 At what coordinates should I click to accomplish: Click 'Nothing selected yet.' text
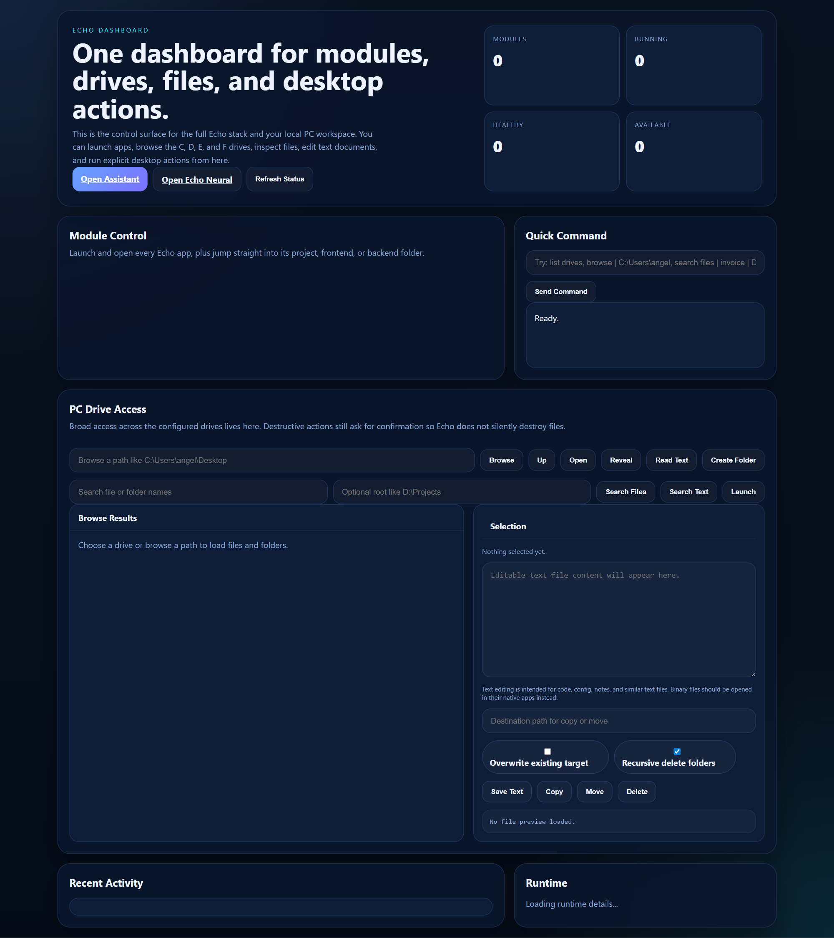coord(513,551)
